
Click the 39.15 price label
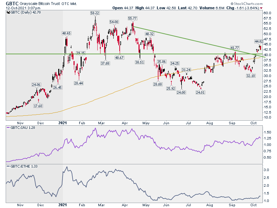81,53
